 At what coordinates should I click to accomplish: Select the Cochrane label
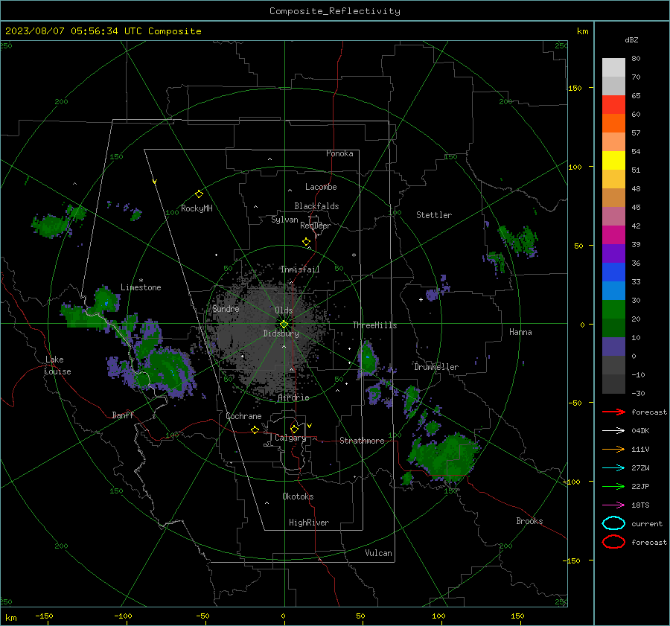pos(243,416)
